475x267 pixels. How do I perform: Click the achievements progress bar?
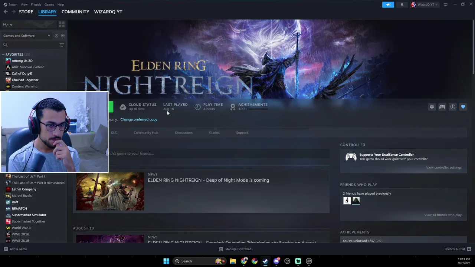click(x=257, y=109)
